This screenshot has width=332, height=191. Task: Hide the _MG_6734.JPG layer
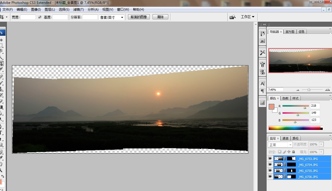tap(270, 165)
